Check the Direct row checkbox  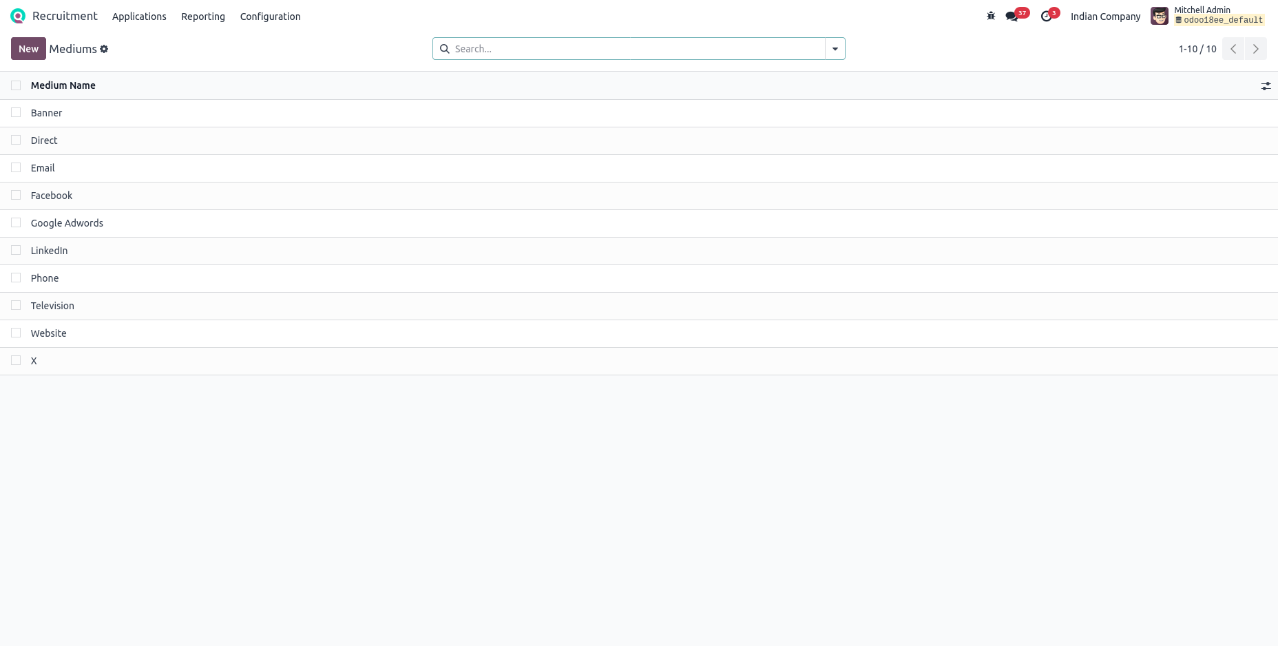point(16,140)
